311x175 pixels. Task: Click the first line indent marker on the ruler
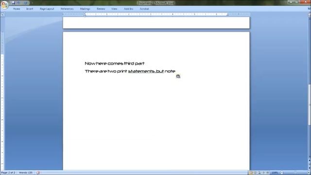[85, 13]
